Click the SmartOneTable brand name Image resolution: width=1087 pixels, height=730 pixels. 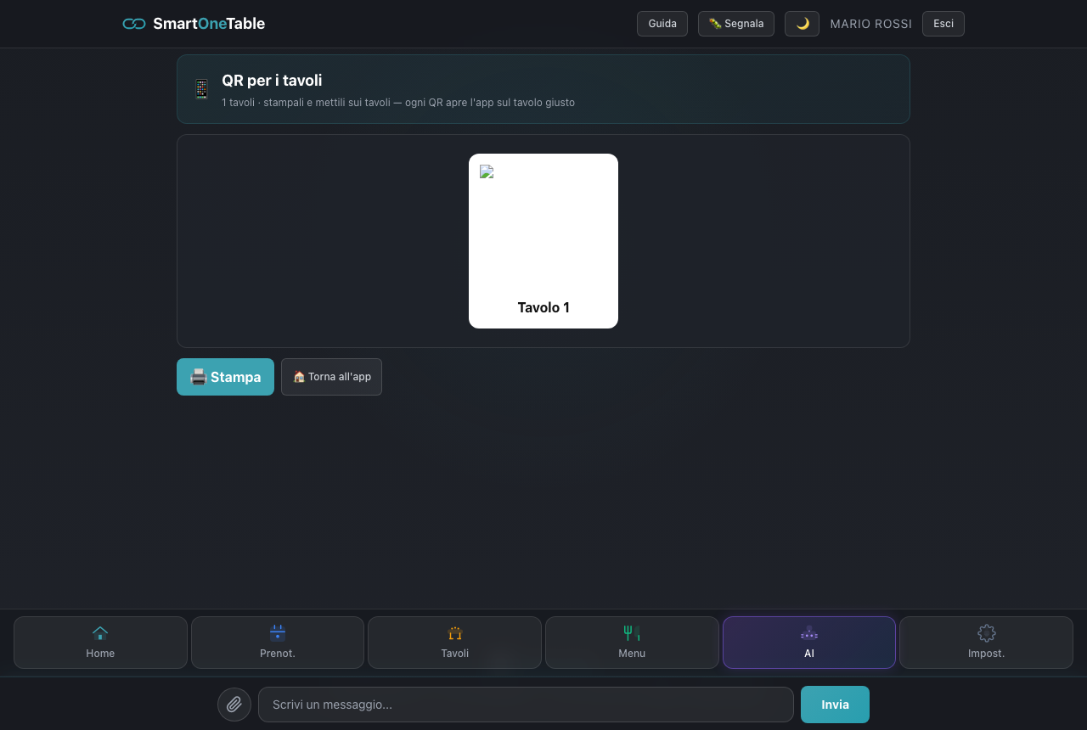point(209,24)
